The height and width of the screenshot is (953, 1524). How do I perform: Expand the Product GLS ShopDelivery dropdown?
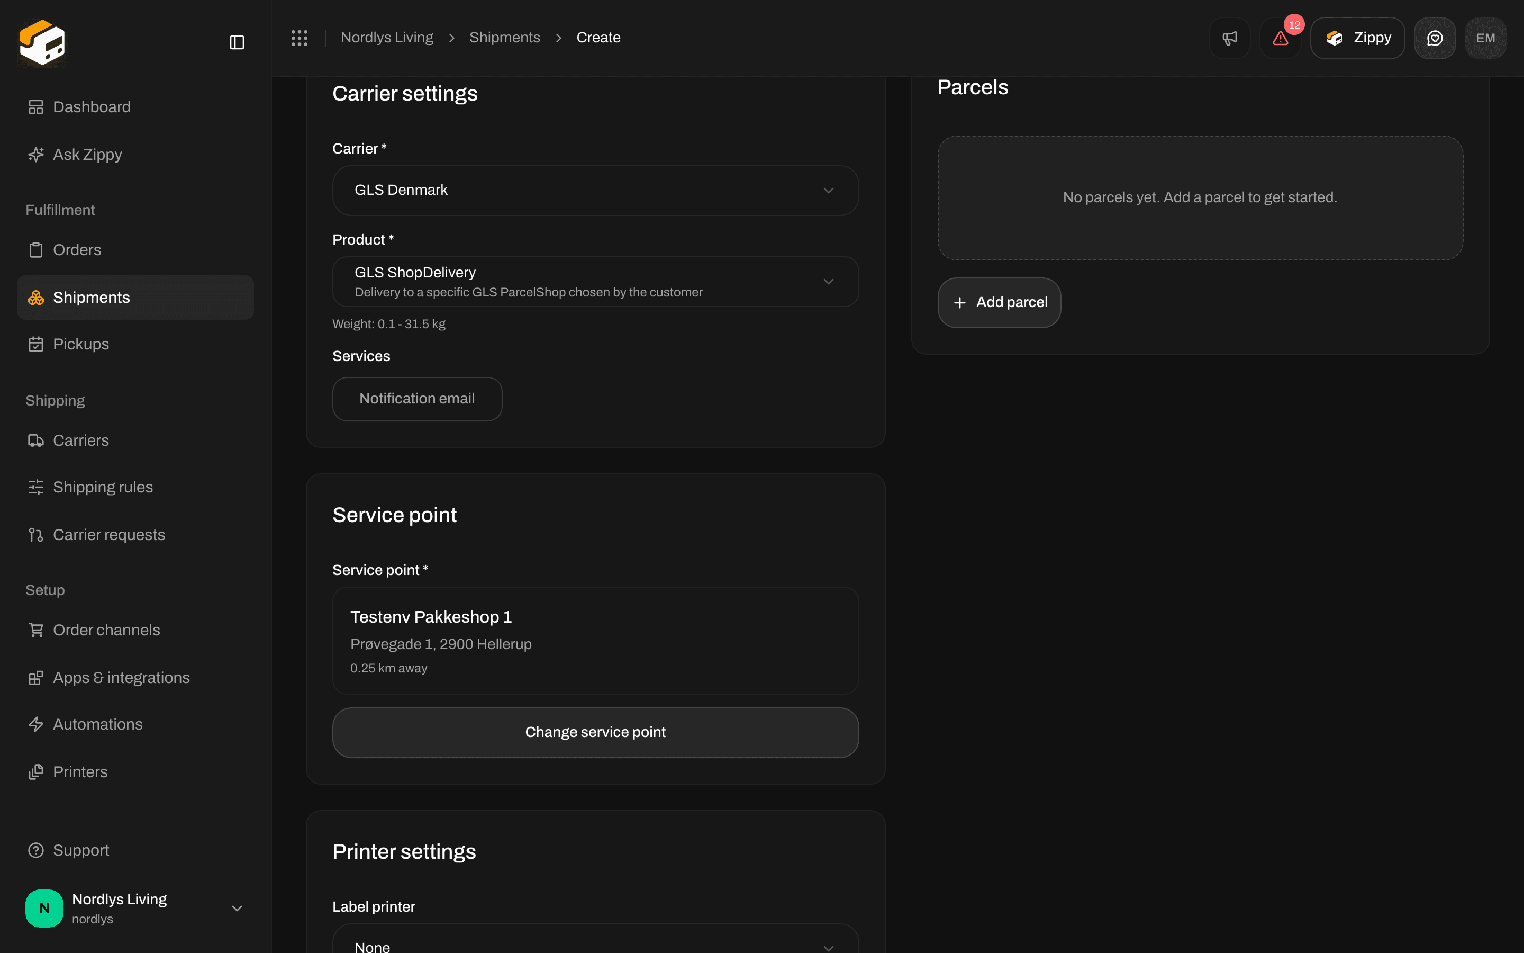[595, 282]
